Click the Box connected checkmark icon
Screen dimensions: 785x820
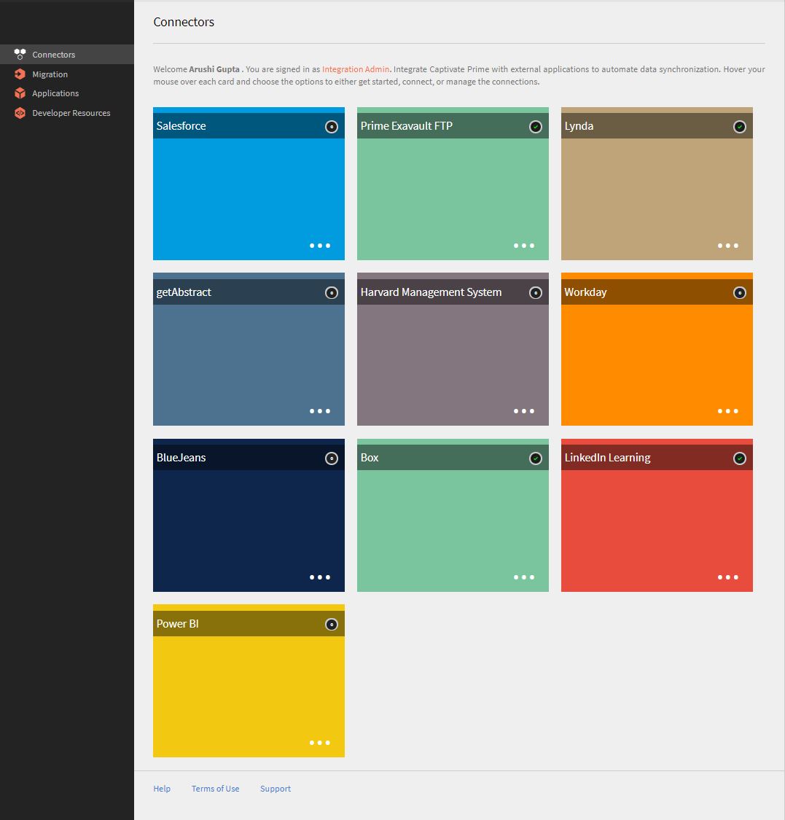click(536, 458)
